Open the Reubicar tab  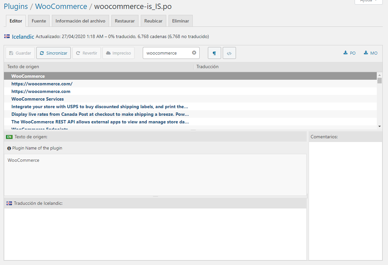[153, 21]
